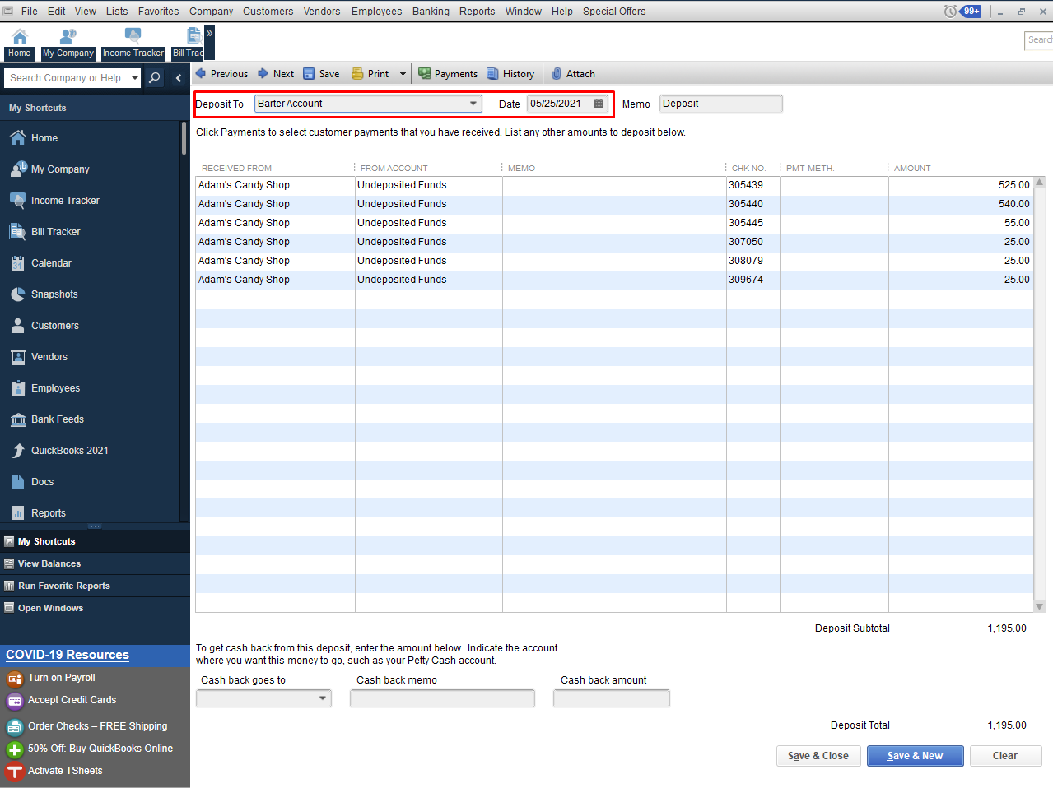Open Special Offers menu
1053x788 pixels.
tap(614, 12)
